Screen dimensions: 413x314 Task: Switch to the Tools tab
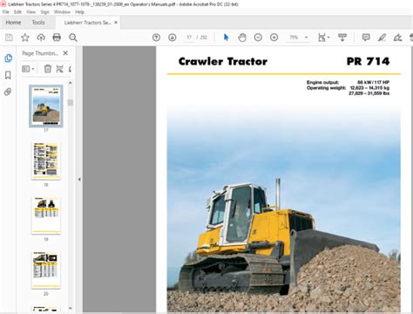38,23
